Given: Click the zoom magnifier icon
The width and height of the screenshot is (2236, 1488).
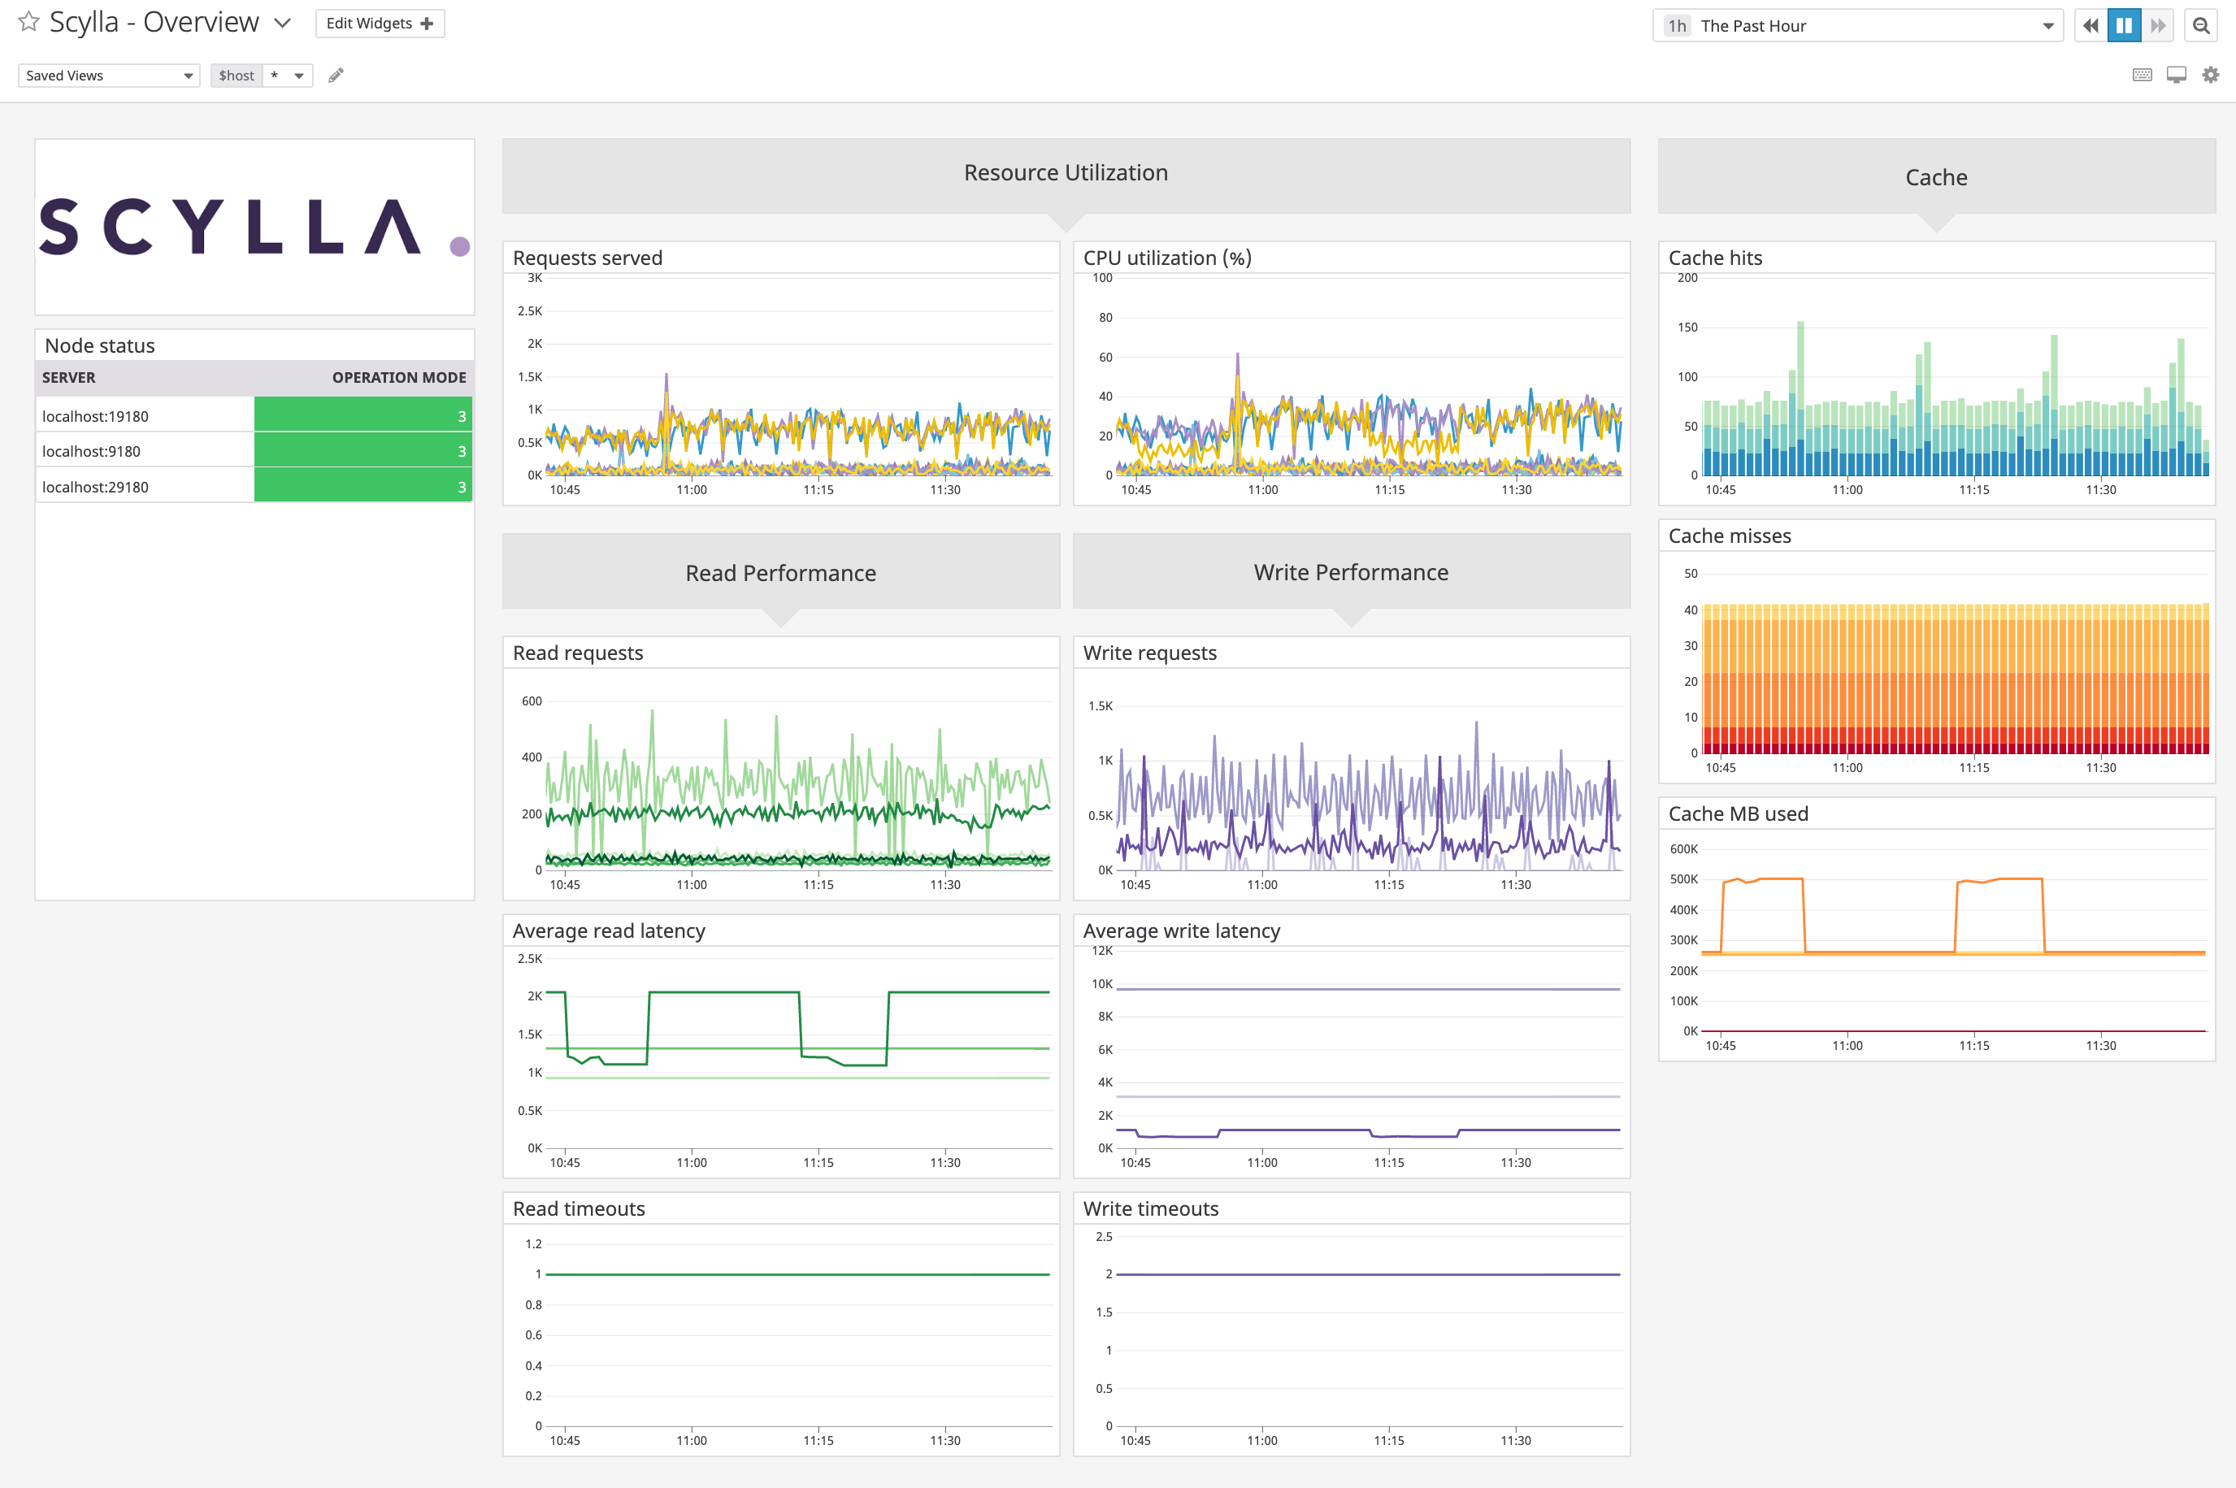Looking at the screenshot, I should (2201, 26).
